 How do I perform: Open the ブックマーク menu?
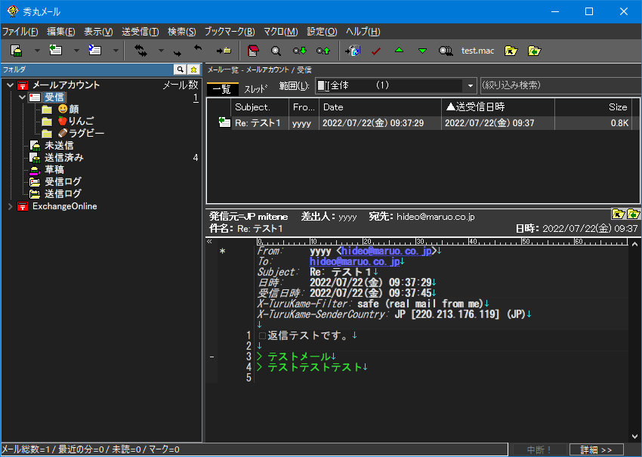coord(229,31)
